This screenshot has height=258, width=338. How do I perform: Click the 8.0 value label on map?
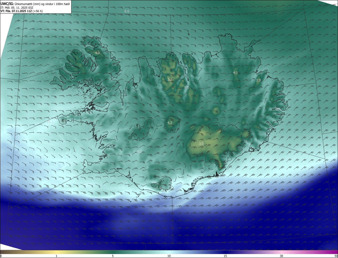click(x=186, y=87)
